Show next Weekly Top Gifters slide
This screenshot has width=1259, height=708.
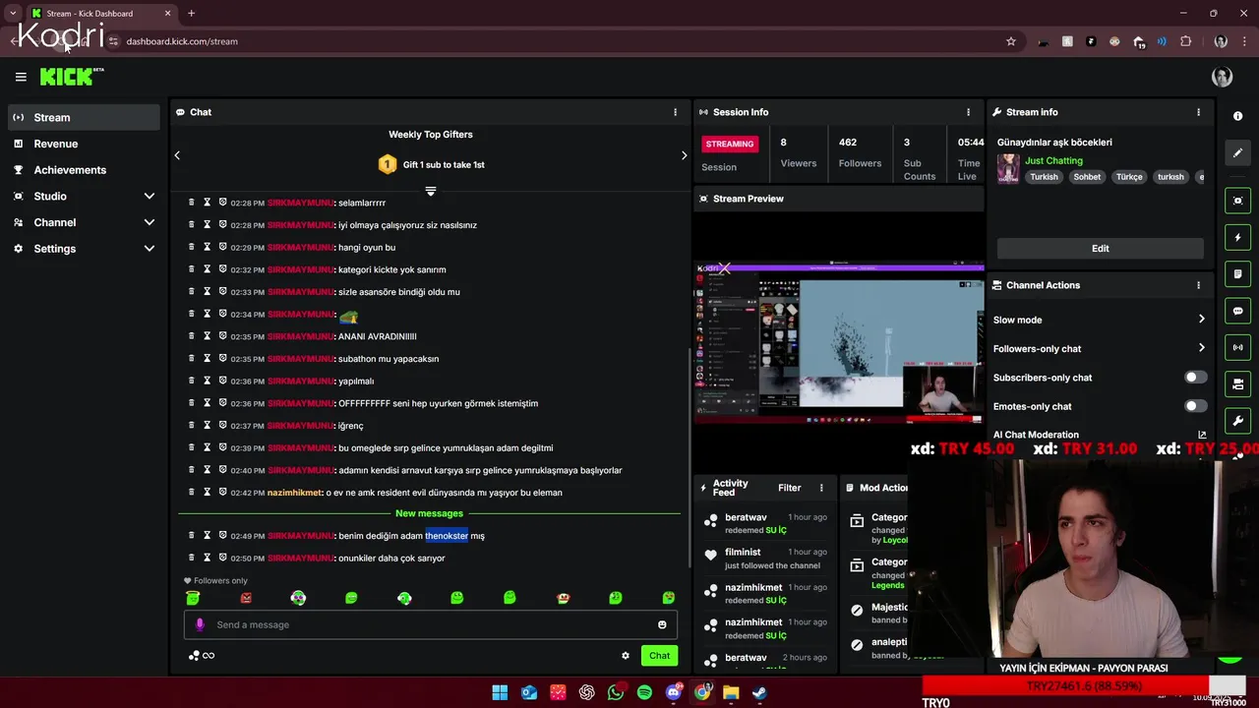pos(685,155)
